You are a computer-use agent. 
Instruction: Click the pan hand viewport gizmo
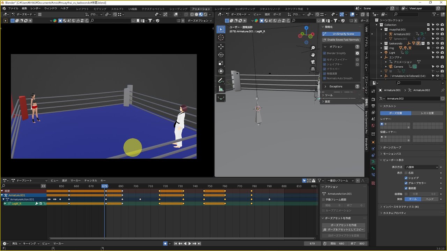[x=313, y=55]
